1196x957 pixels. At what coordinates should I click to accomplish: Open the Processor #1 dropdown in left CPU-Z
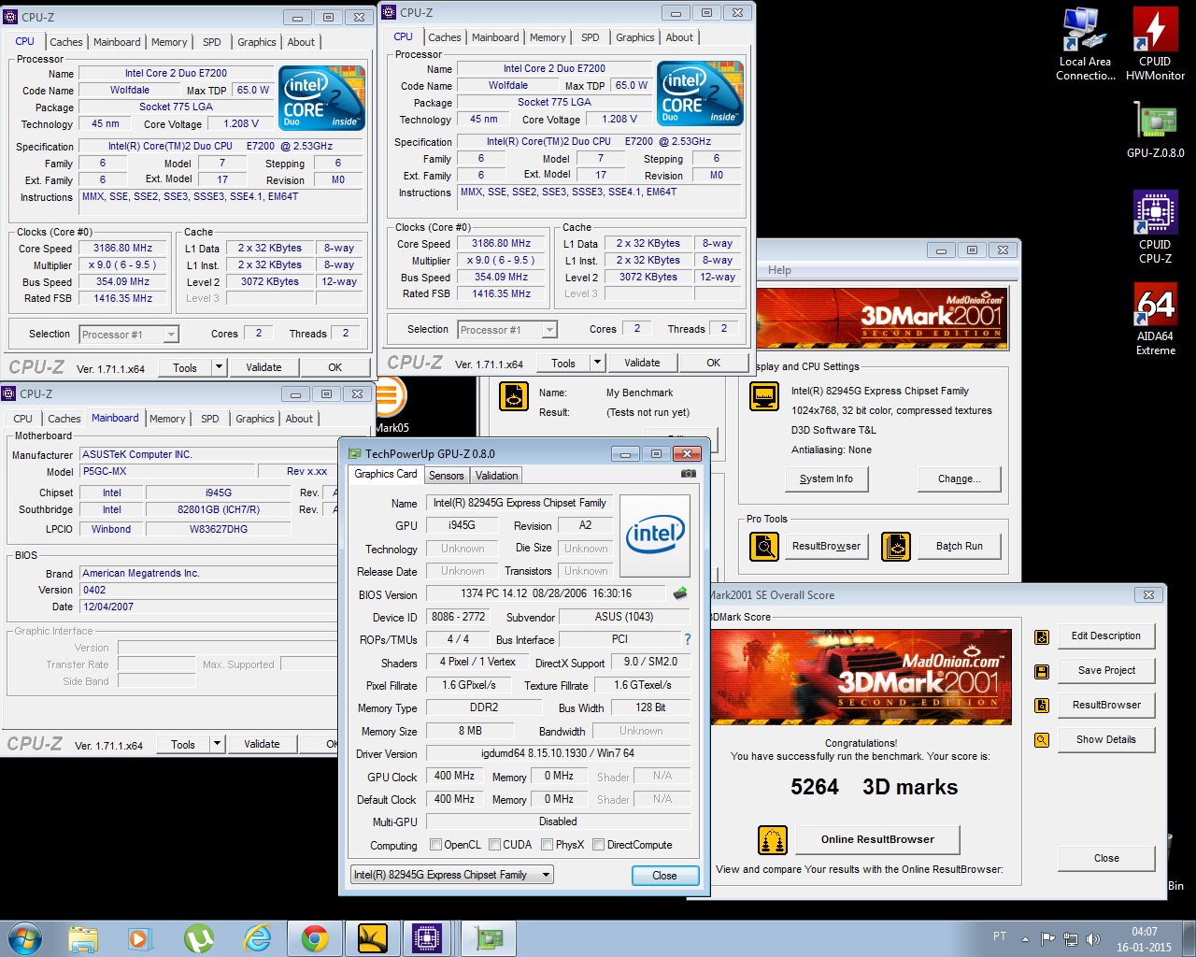[129, 334]
